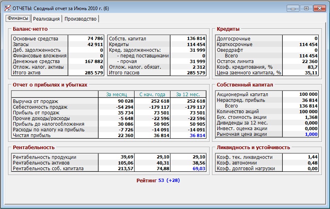Screen dimensions: 330x209
Task: Click the Коэф. автономии row label
Action: tap(237, 163)
